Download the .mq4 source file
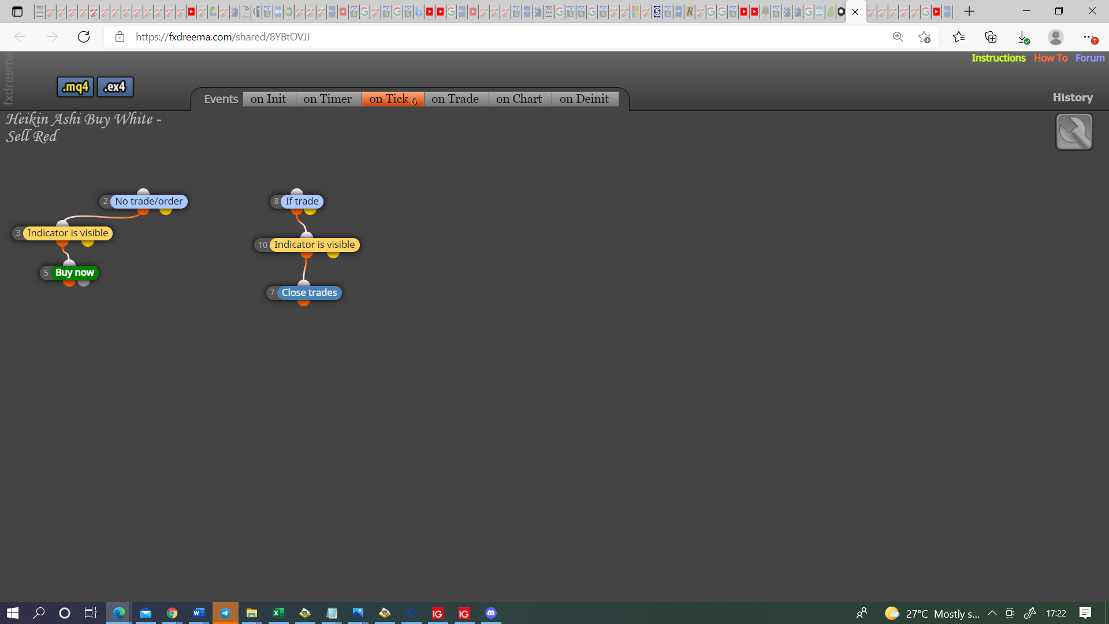This screenshot has height=624, width=1109. (x=75, y=87)
